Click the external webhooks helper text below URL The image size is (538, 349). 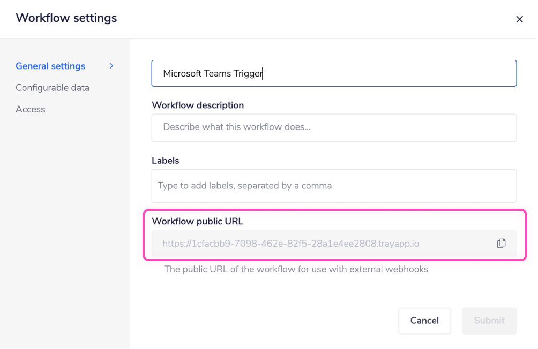296,269
